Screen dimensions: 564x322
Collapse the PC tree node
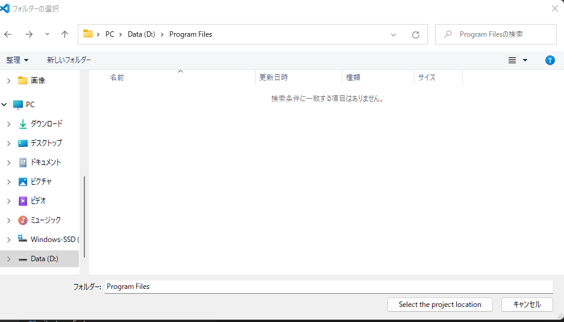5,105
